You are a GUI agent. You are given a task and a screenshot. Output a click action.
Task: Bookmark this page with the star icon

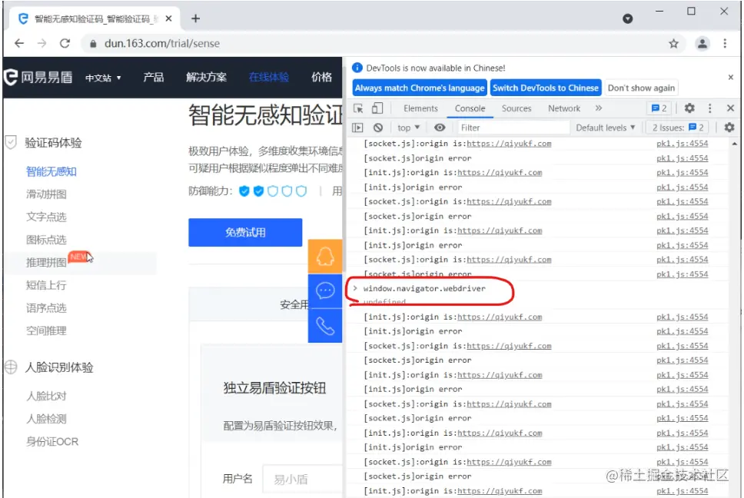[x=673, y=44]
